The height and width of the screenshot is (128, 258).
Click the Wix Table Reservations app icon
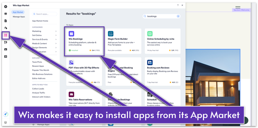pyautogui.click(x=71, y=94)
